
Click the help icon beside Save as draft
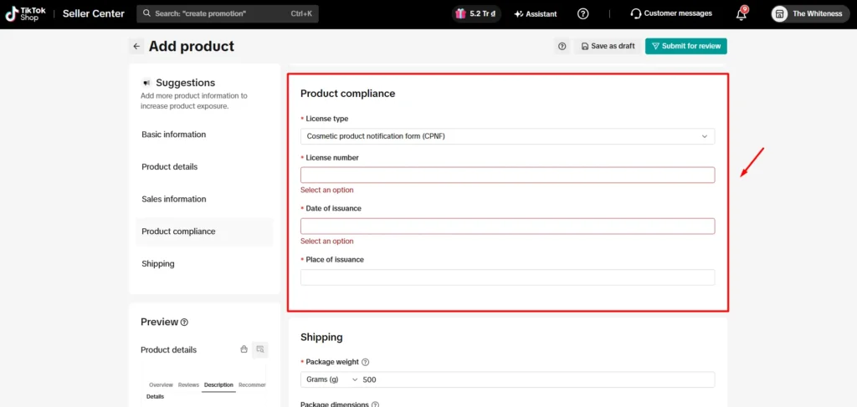coord(562,46)
